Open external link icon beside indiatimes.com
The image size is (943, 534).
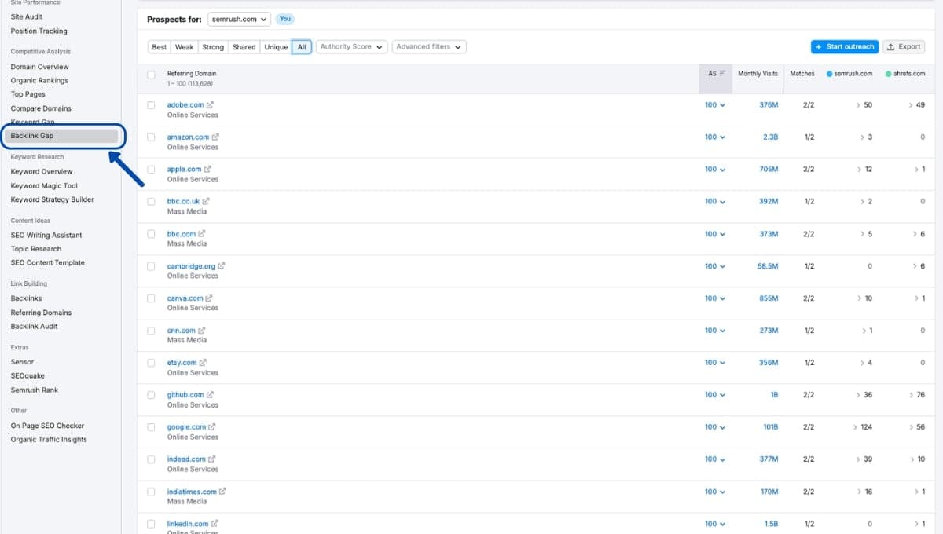click(222, 492)
